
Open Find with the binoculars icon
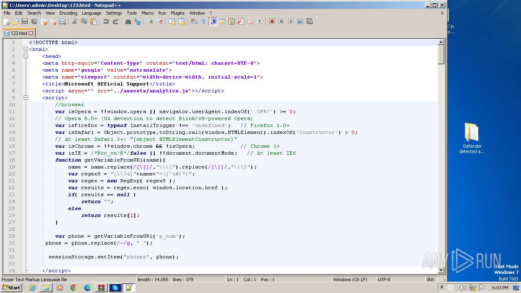(x=128, y=22)
